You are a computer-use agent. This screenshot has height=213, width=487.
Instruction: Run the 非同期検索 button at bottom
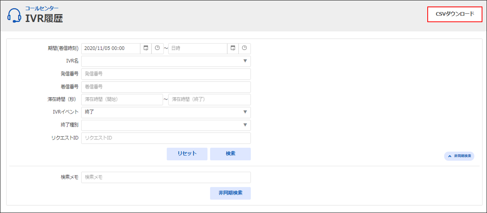click(x=230, y=193)
